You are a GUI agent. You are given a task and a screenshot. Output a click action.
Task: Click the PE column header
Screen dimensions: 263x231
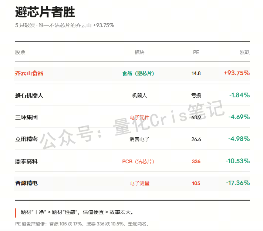point(196,52)
